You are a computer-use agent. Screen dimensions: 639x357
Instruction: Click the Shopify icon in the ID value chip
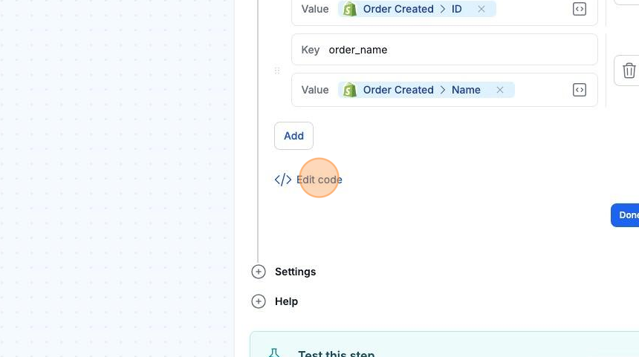349,10
